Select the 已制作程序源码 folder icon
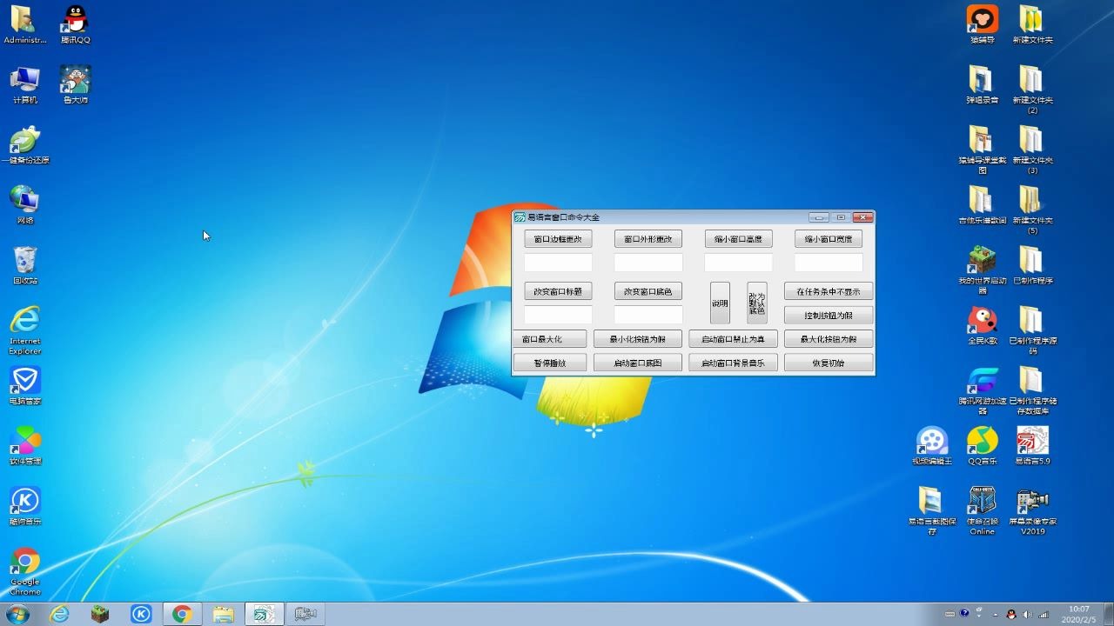Image resolution: width=1114 pixels, height=626 pixels. [x=1032, y=330]
